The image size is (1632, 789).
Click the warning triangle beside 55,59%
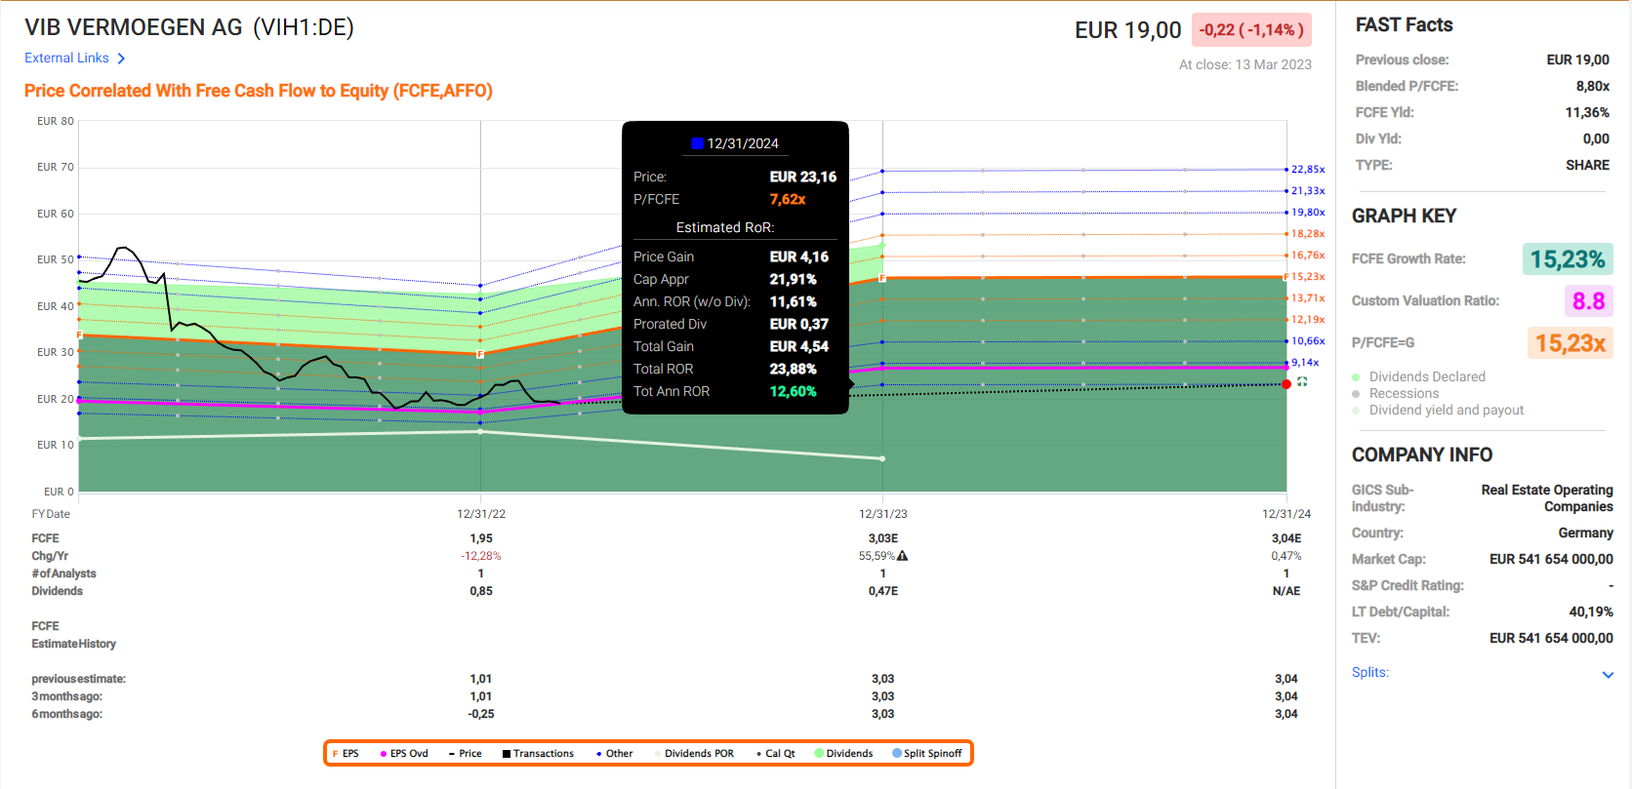pos(903,556)
